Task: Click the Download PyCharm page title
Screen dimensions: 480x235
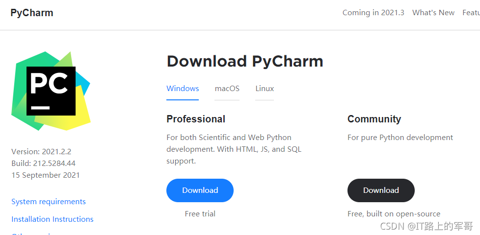Action: coord(245,61)
